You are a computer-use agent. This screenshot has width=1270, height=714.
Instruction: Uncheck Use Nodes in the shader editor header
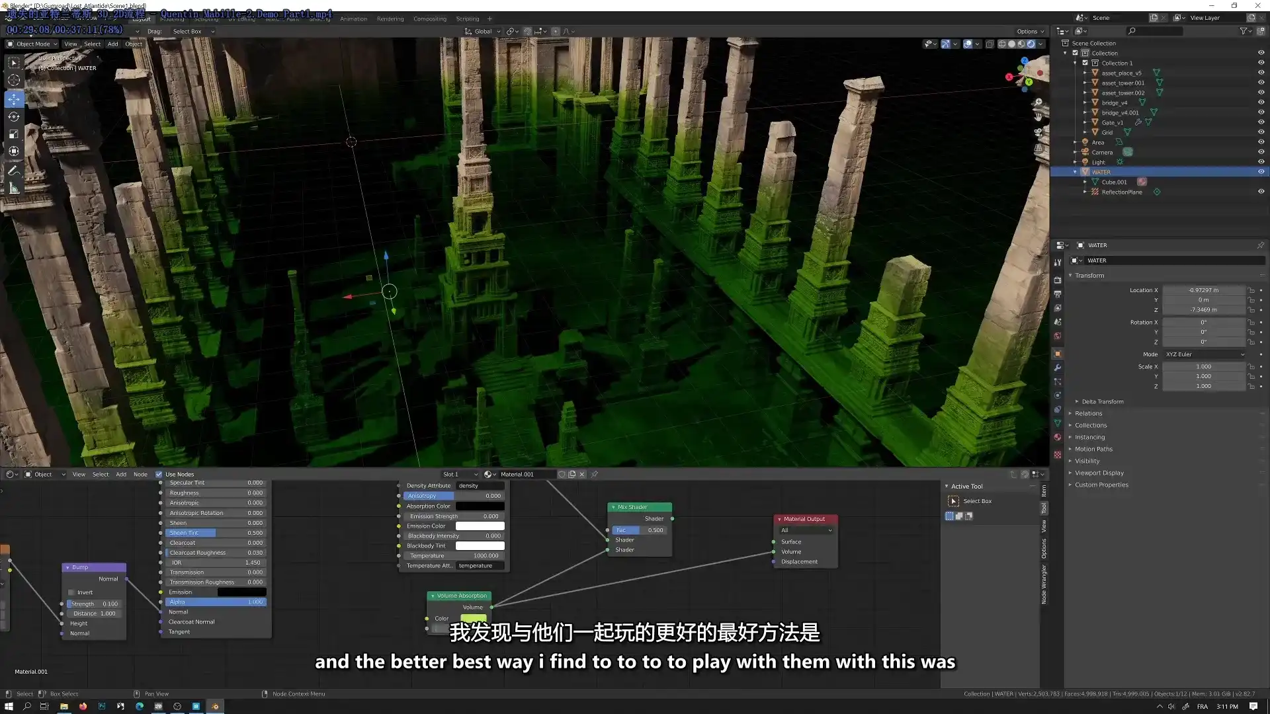(159, 474)
